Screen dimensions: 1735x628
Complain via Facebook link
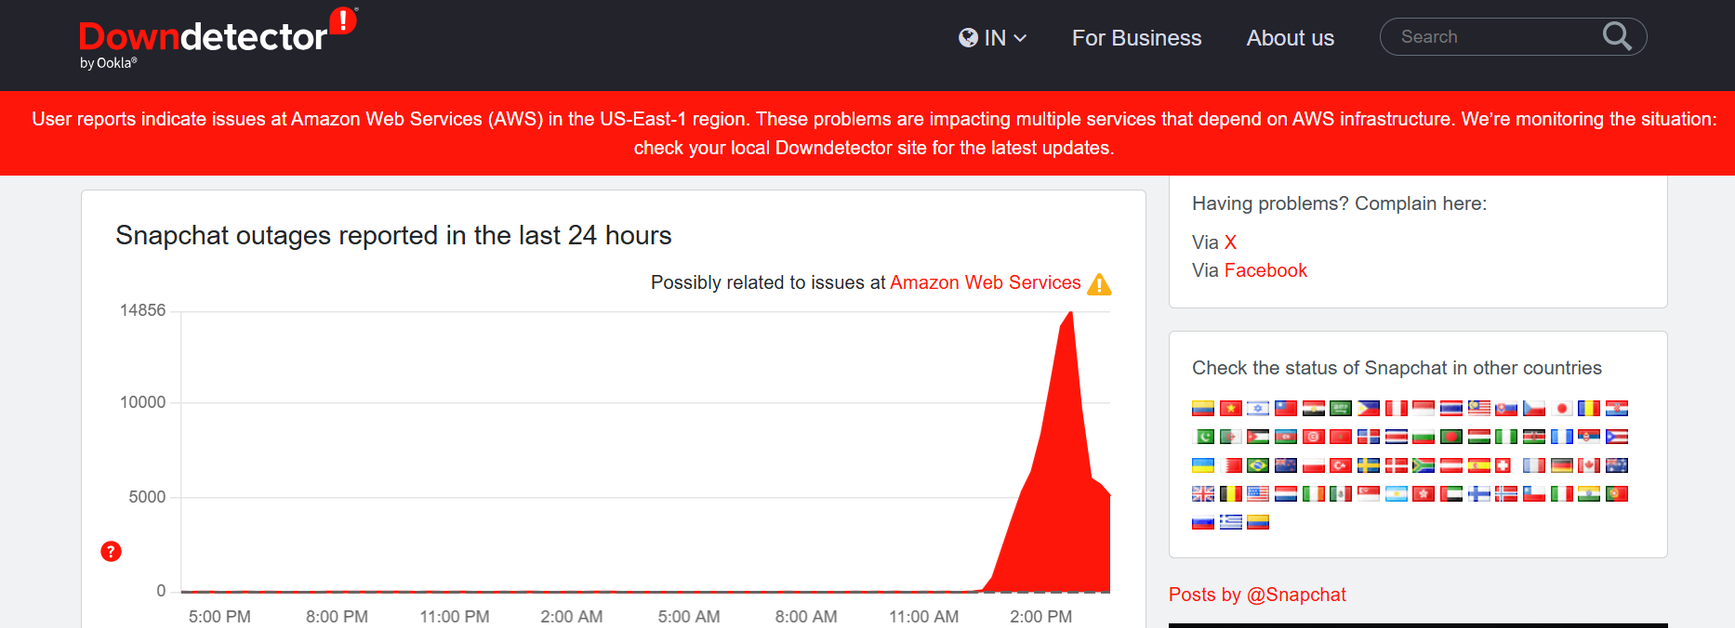pos(1265,270)
